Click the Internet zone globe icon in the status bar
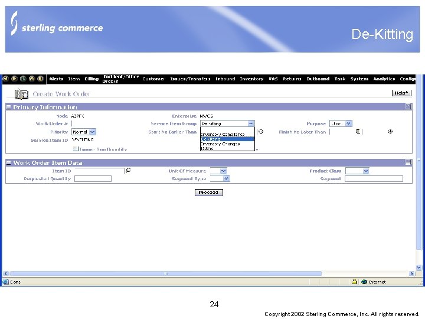The image size is (425, 319). (364, 282)
